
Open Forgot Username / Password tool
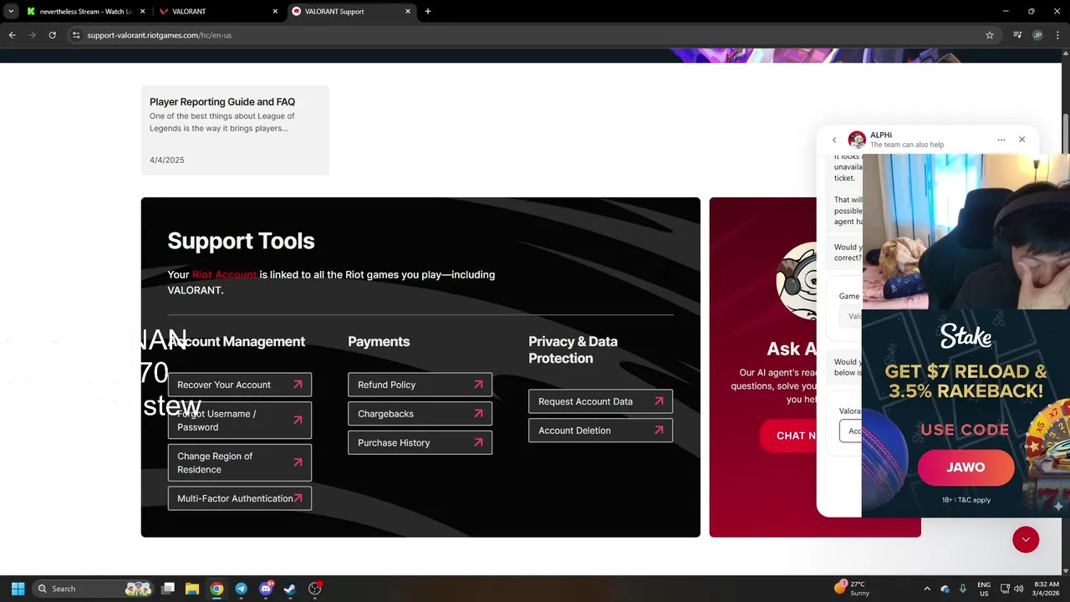(x=240, y=421)
